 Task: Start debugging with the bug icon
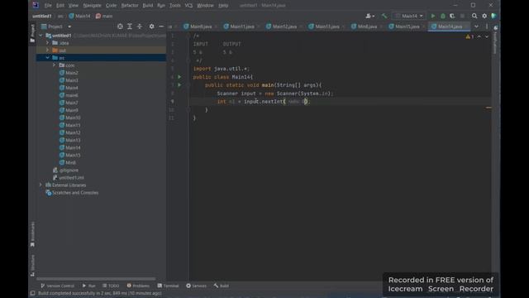coord(443,16)
